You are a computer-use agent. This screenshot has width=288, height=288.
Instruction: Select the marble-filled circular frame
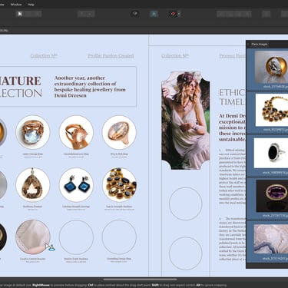[33, 237]
